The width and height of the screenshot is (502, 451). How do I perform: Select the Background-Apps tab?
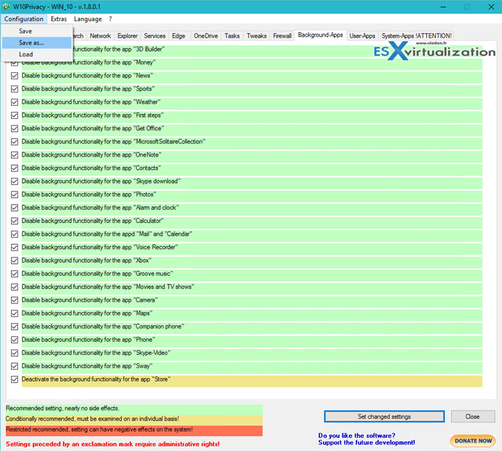321,35
